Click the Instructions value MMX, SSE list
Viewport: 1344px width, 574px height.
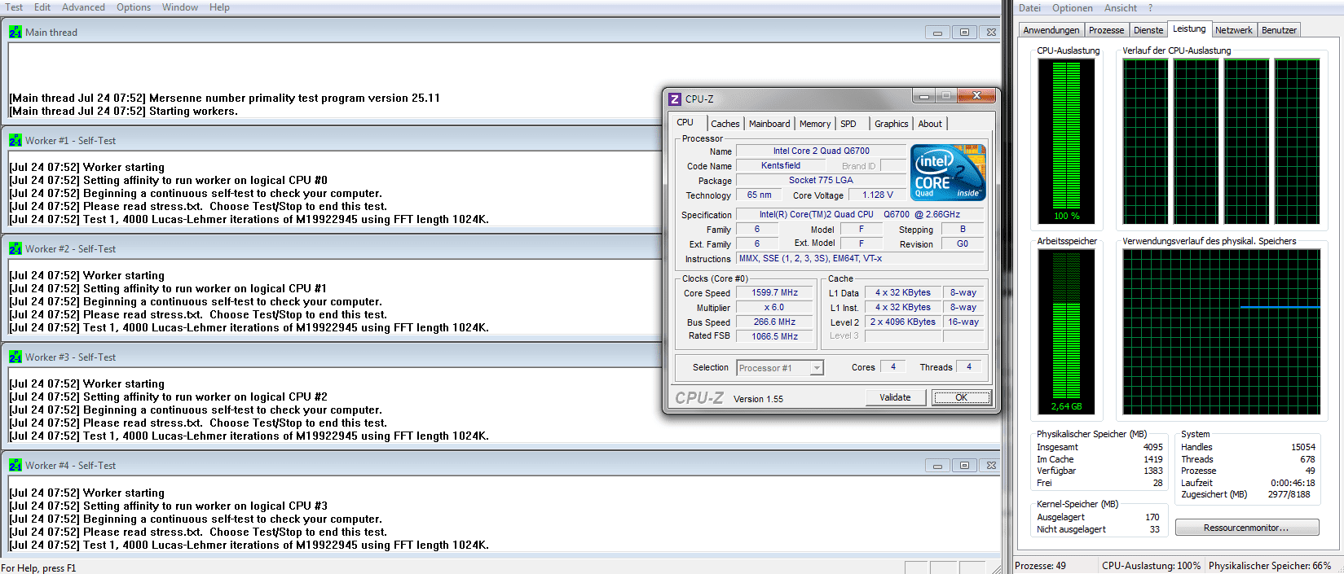(860, 258)
